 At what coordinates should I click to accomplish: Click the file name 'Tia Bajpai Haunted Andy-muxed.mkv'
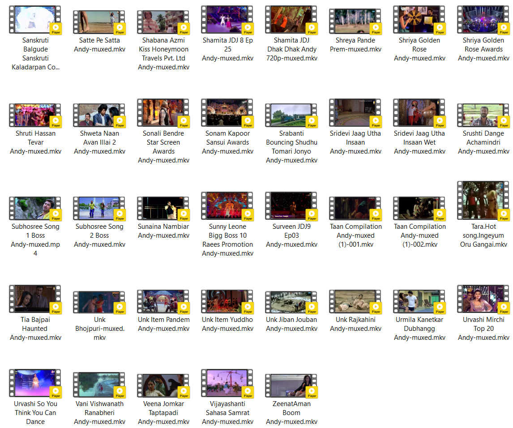pyautogui.click(x=35, y=329)
